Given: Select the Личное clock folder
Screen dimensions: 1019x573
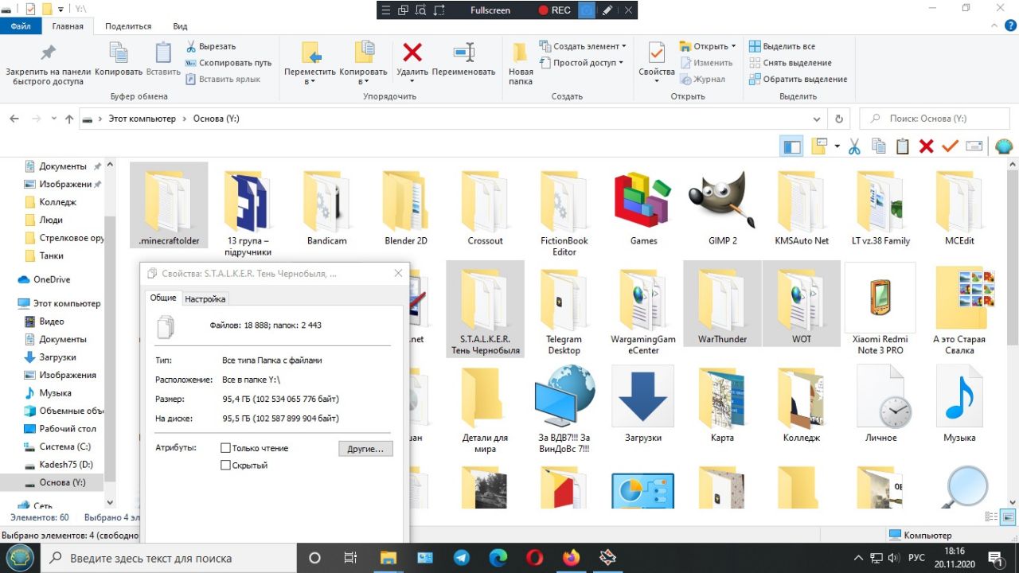Looking at the screenshot, I should click(x=881, y=404).
